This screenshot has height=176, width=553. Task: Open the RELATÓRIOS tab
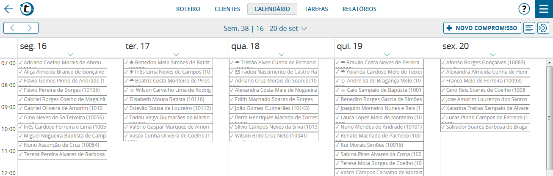[x=359, y=9]
